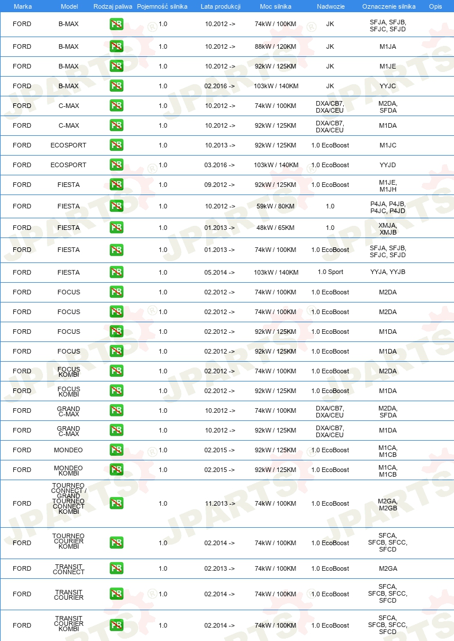The height and width of the screenshot is (641, 454).
Task: Click FORD in the MONDEO KOMBI row
Action: [22, 470]
